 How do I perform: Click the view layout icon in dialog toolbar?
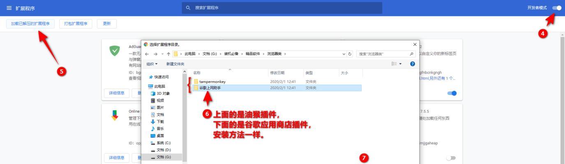click(394, 64)
